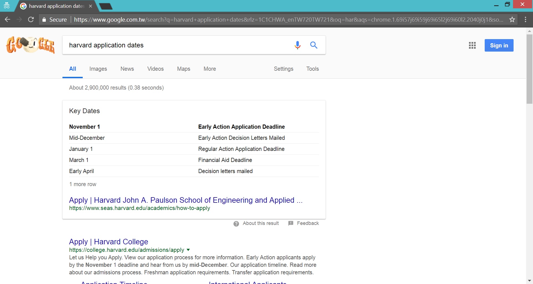Image resolution: width=533 pixels, height=284 pixels.
Task: Open the Google apps grid icon
Action: (472, 45)
